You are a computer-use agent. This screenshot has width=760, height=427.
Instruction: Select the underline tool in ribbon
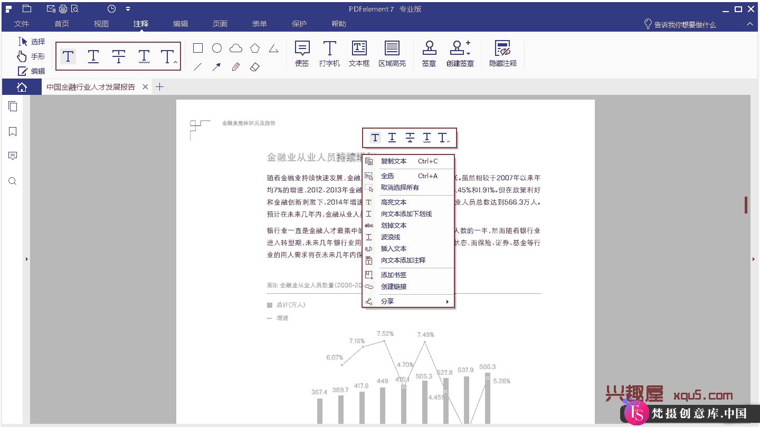pos(93,56)
